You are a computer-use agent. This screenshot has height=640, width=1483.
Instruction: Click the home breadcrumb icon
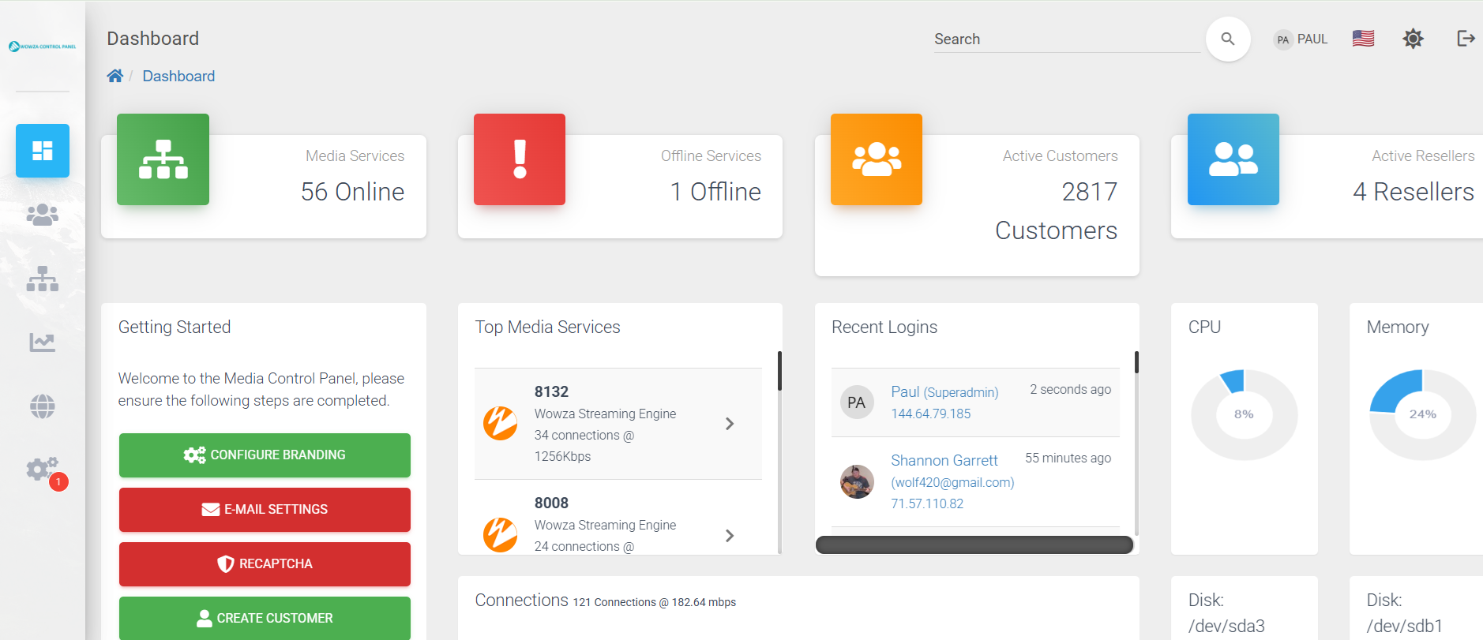115,76
